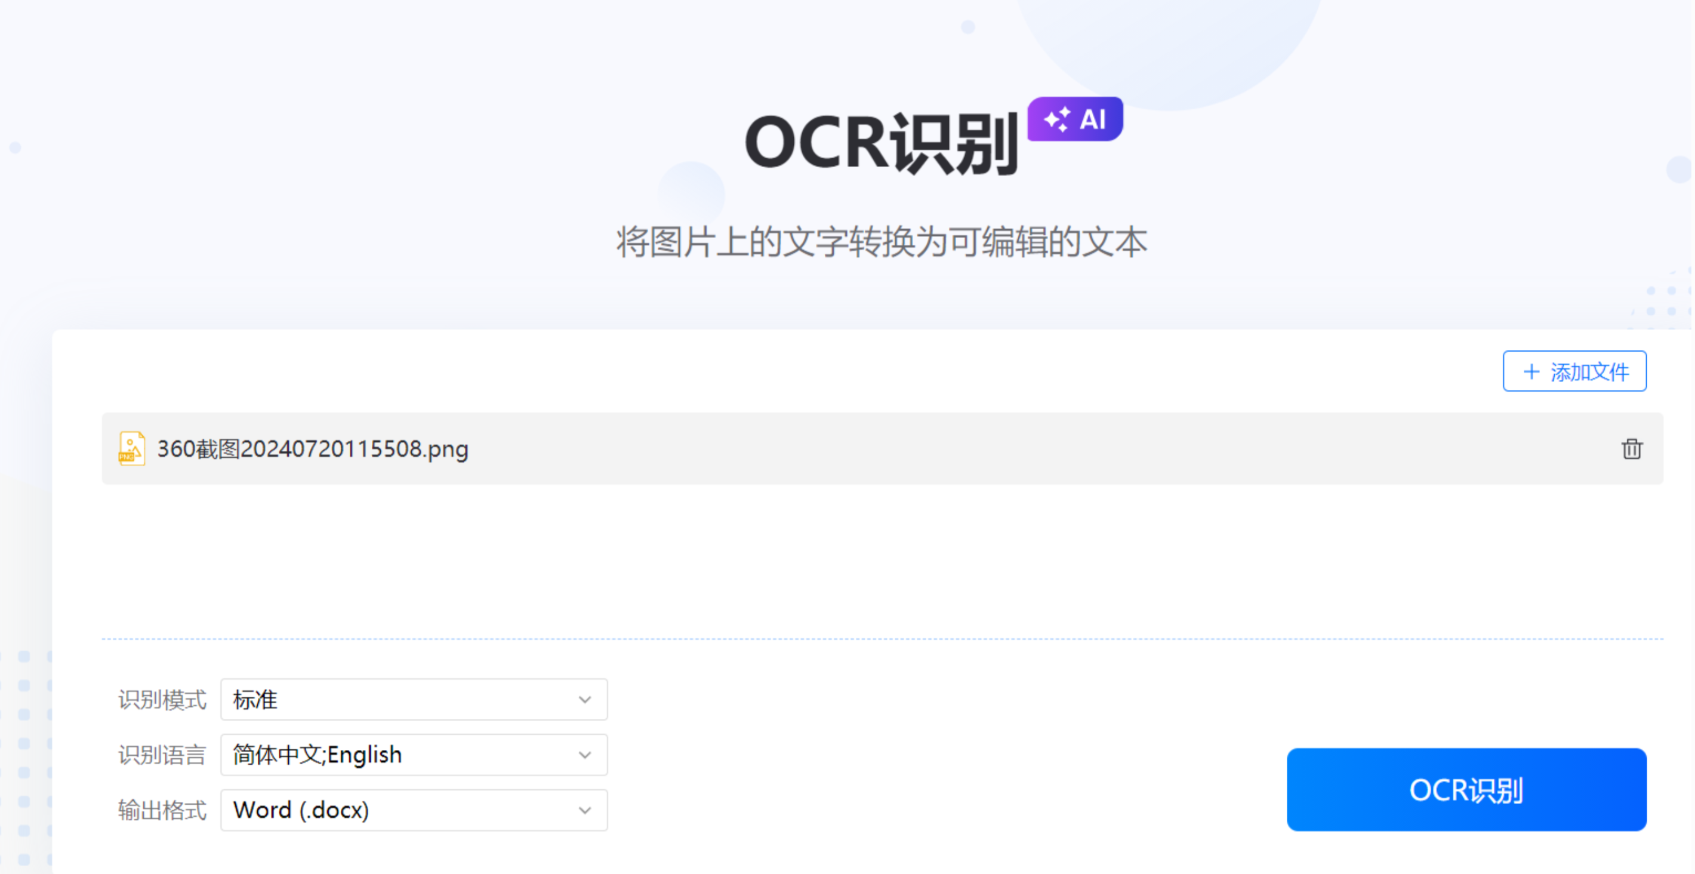Screen dimensions: 1695x874
Task: Click the 识别语言 label
Action: click(x=162, y=755)
